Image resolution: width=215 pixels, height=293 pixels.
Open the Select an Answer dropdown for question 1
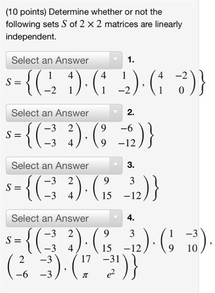64,60
